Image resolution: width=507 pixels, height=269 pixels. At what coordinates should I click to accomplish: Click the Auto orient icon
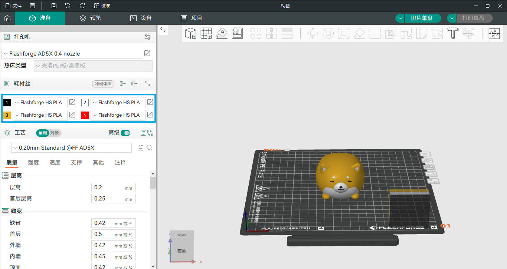[x=222, y=33]
